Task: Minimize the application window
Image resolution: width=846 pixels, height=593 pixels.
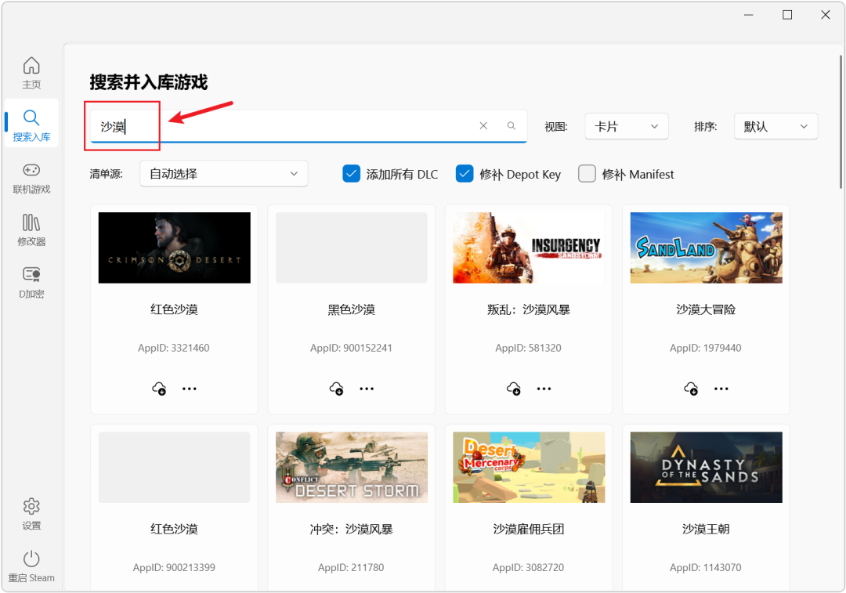Action: (748, 15)
